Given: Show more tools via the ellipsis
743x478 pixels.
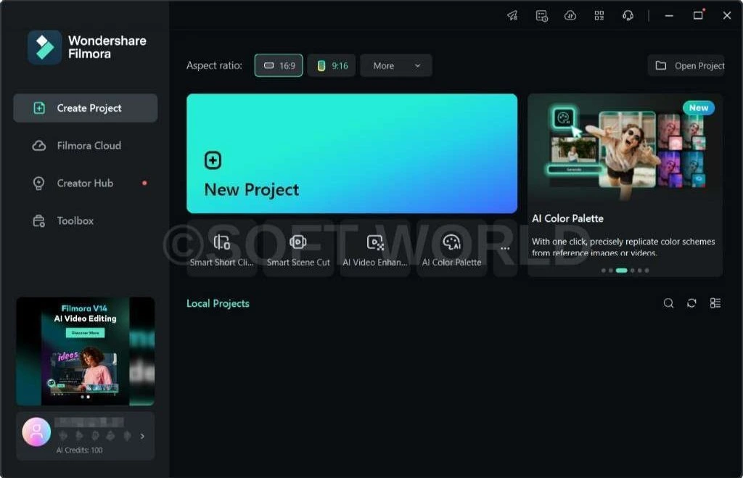Looking at the screenshot, I should click(505, 248).
